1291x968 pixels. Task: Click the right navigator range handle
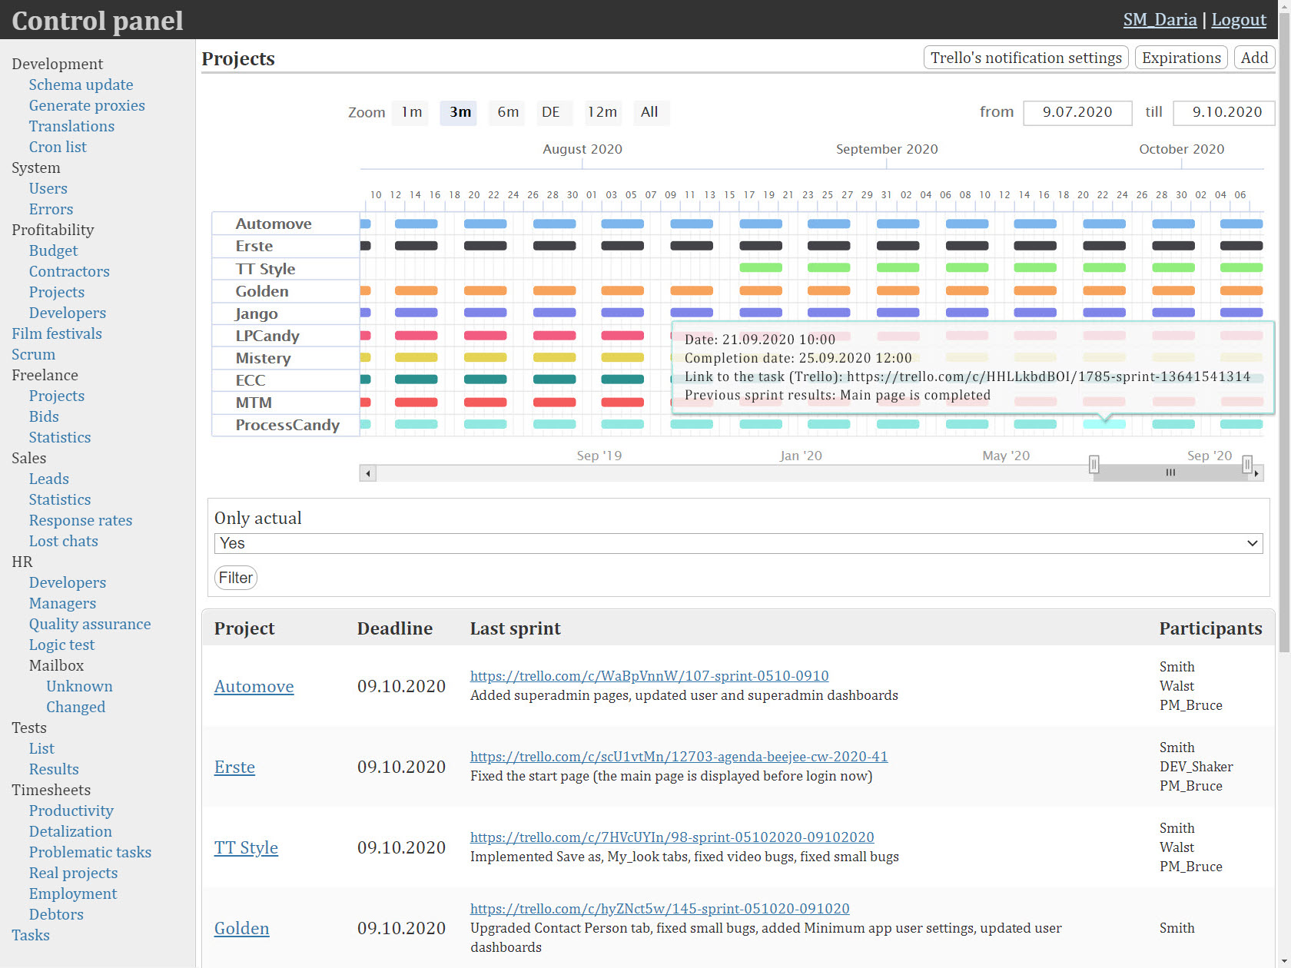(x=1247, y=464)
